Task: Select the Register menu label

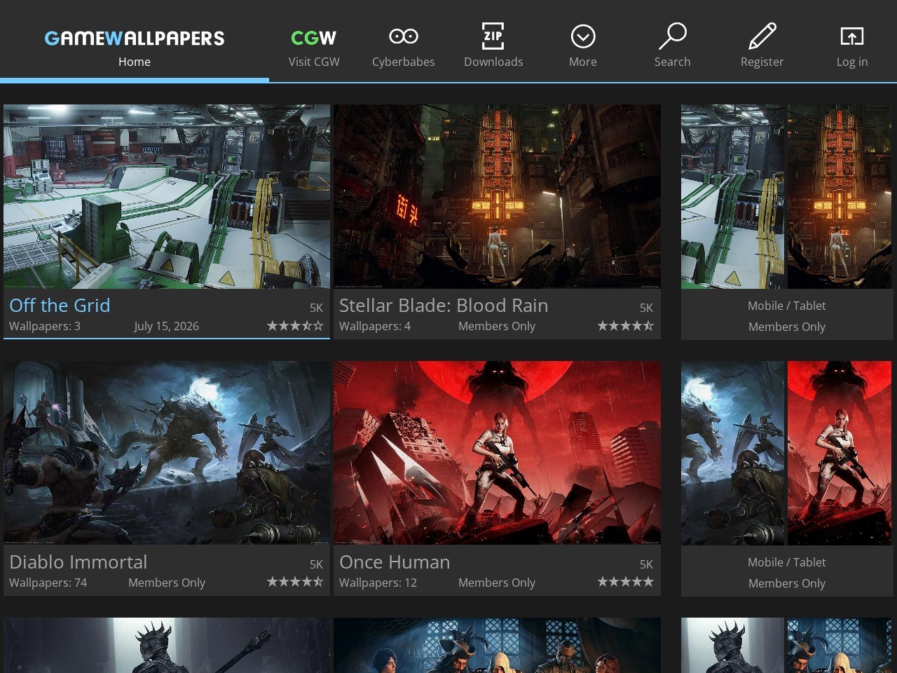Action: coord(762,62)
